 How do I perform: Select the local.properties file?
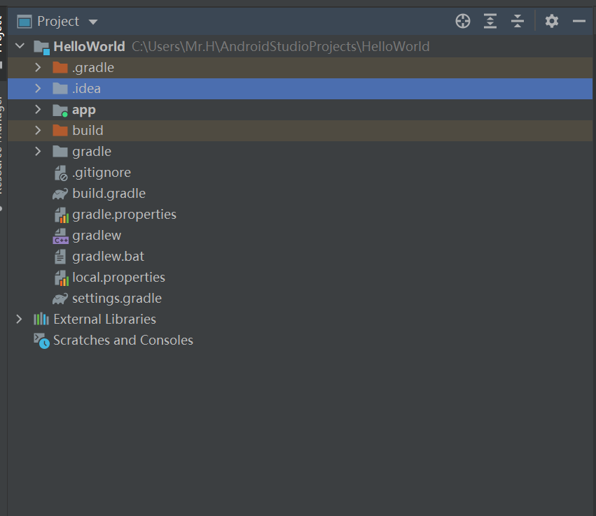118,278
